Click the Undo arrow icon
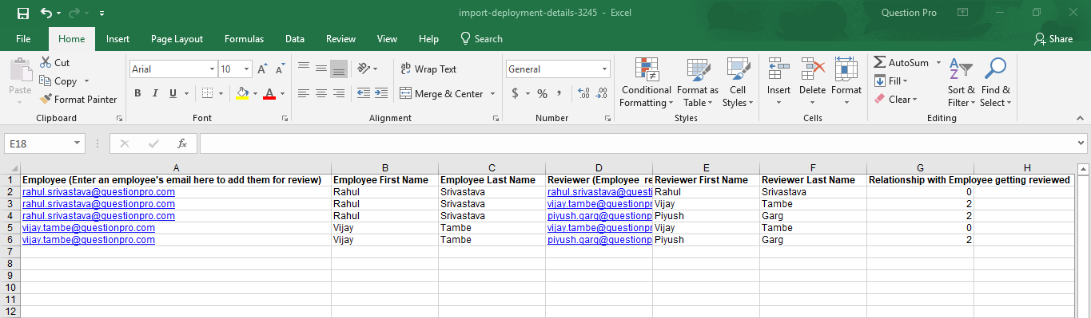The image size is (1091, 318). click(x=46, y=14)
